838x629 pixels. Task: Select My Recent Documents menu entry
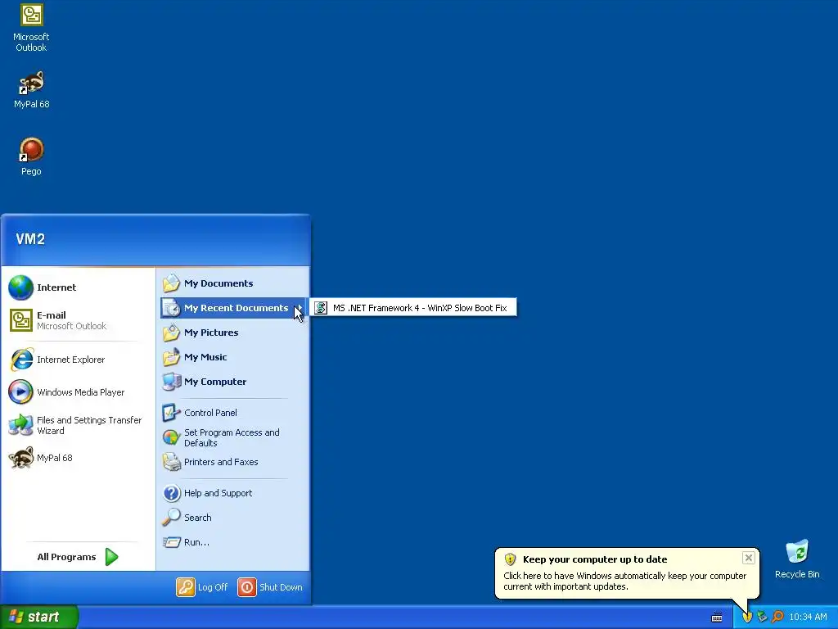(233, 308)
